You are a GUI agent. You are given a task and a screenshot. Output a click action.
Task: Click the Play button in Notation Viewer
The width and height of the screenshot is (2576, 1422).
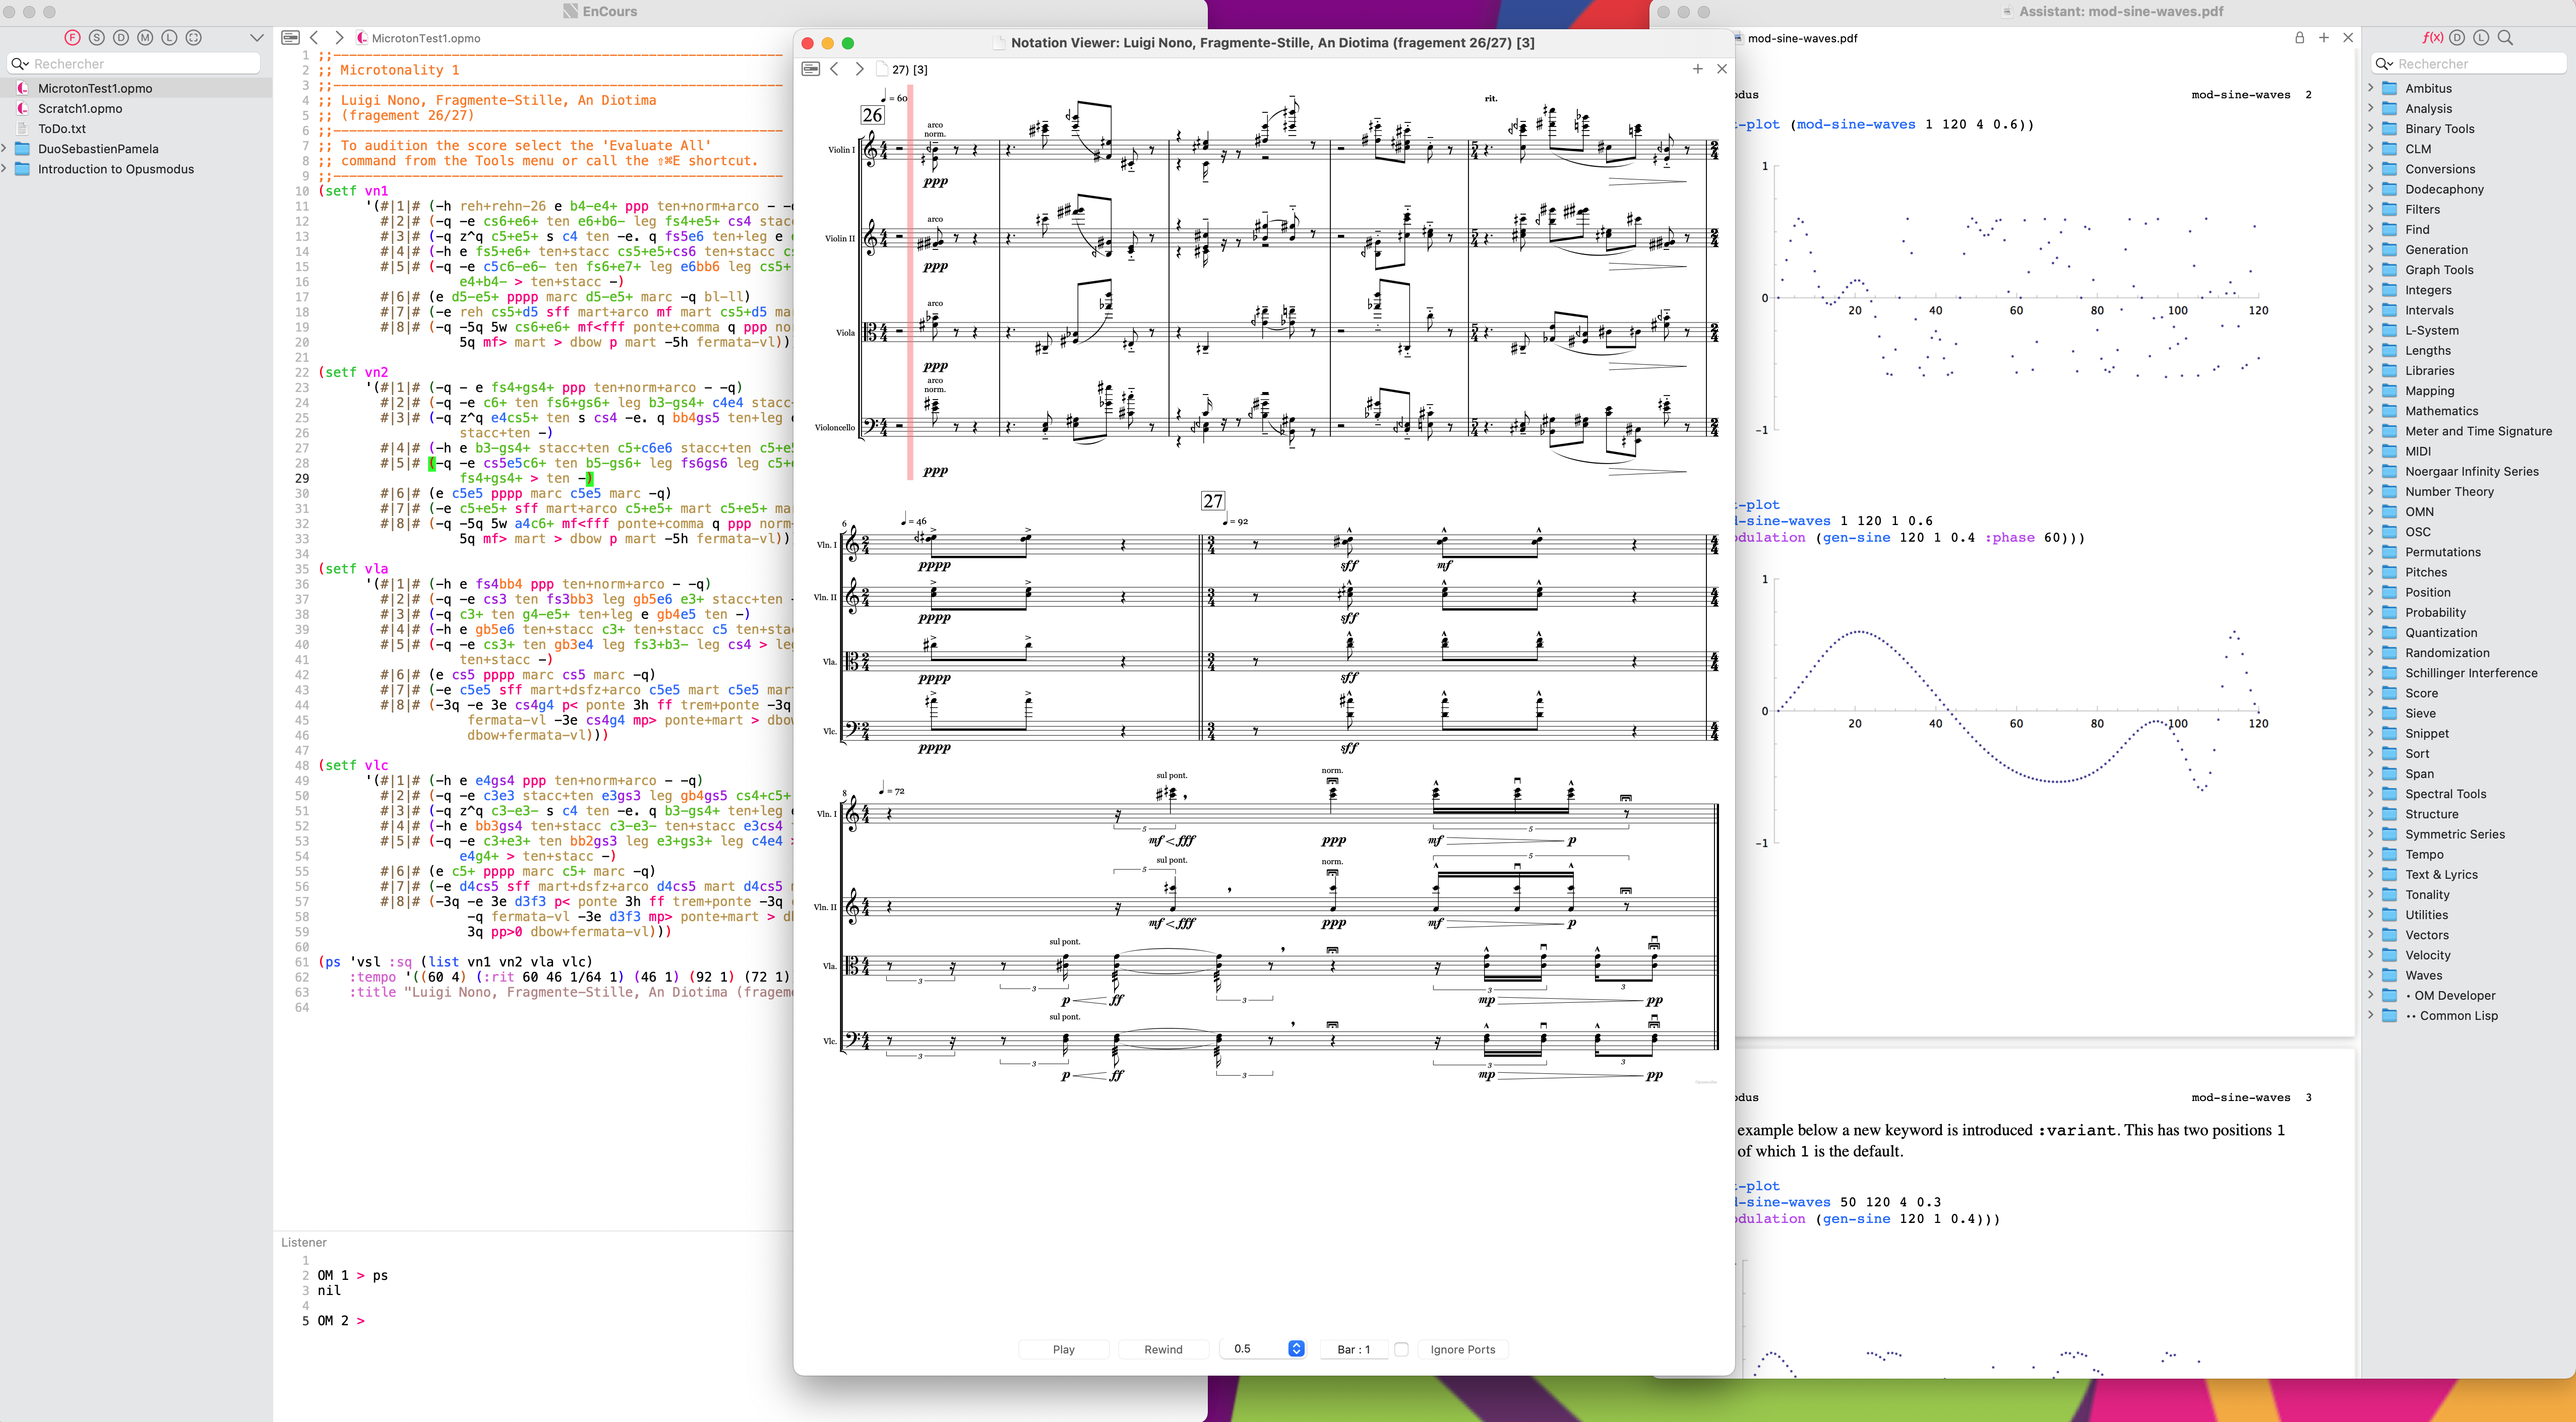[1063, 1349]
